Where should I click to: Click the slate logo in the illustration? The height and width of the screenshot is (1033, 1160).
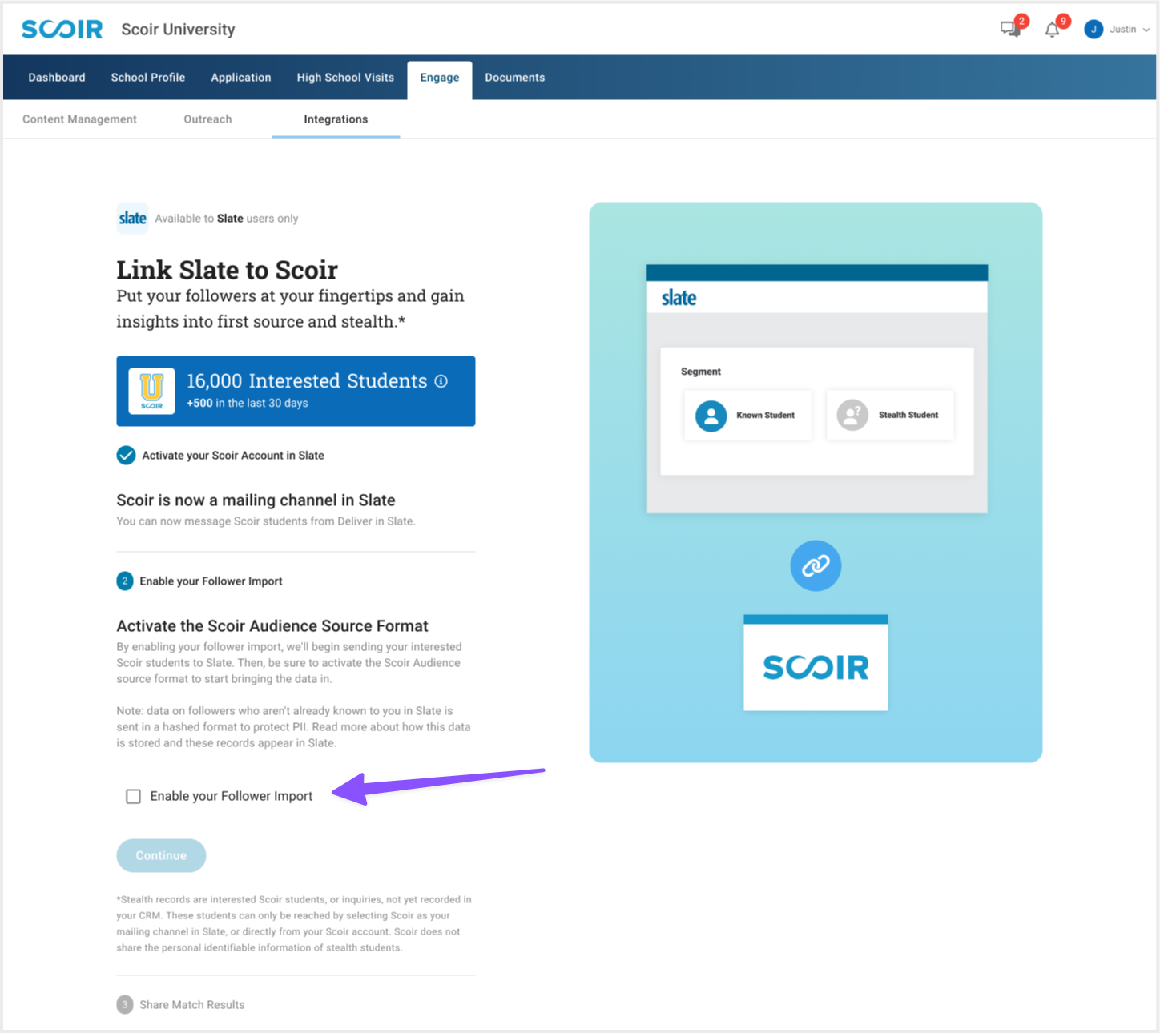679,298
